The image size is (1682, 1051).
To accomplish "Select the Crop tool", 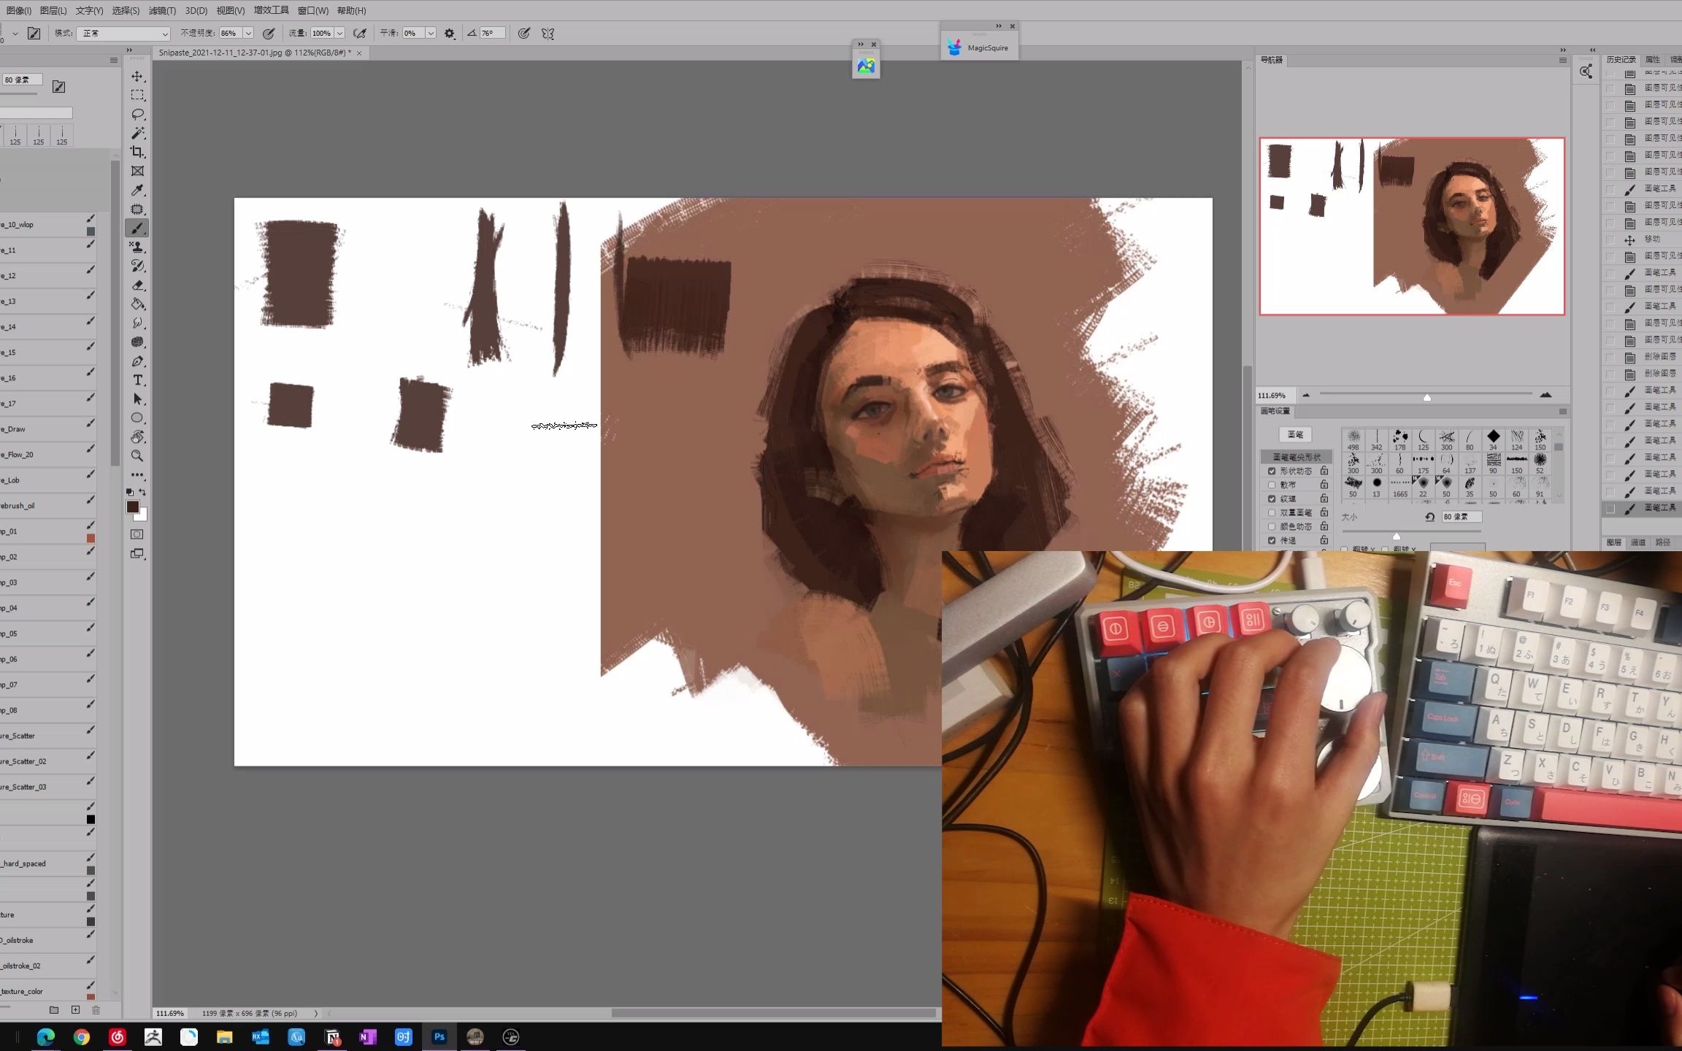I will tap(137, 152).
